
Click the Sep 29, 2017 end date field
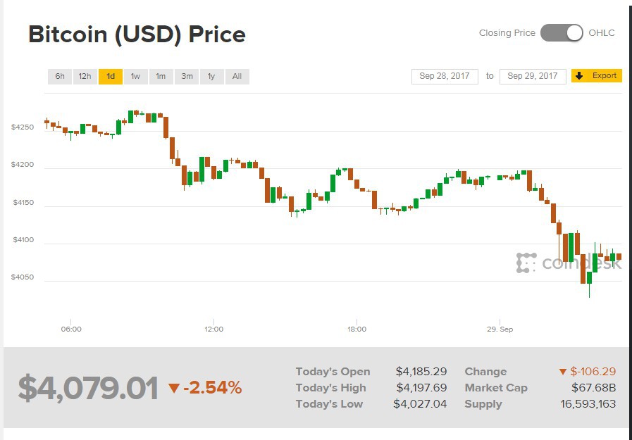point(533,76)
